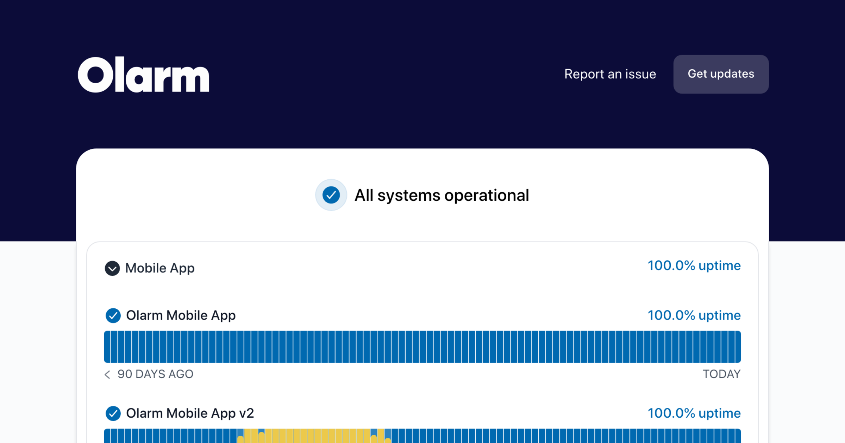
Task: Click the first day bar of Olarm Mobile App
Action: pyautogui.click(x=107, y=347)
